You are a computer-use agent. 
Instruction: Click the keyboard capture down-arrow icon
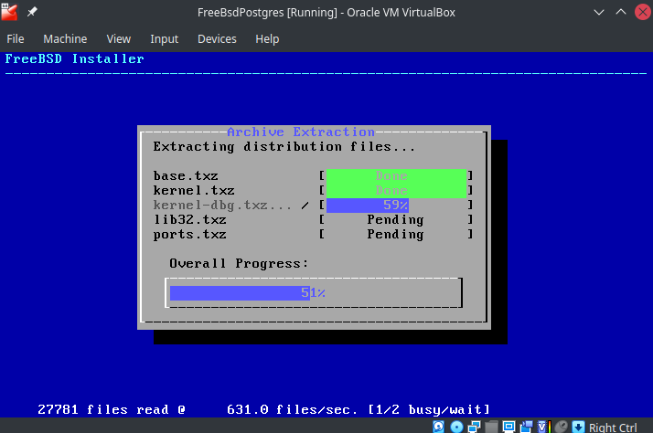click(x=578, y=427)
